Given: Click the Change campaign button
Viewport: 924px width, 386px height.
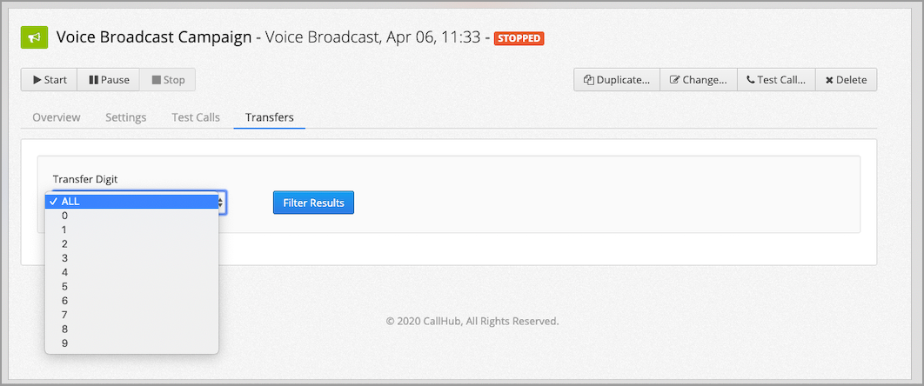Looking at the screenshot, I should [699, 80].
